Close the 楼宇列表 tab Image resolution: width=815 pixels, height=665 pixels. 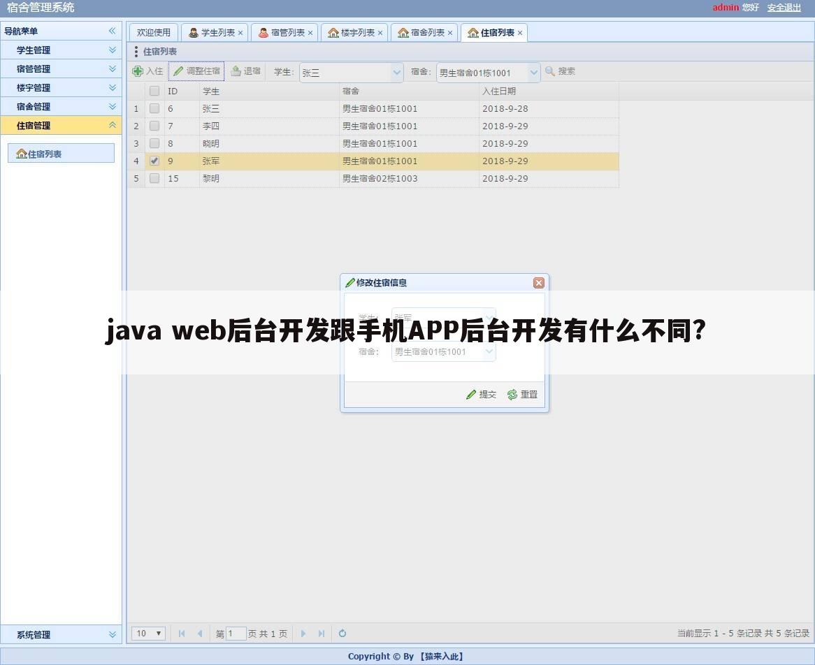pyautogui.click(x=380, y=33)
